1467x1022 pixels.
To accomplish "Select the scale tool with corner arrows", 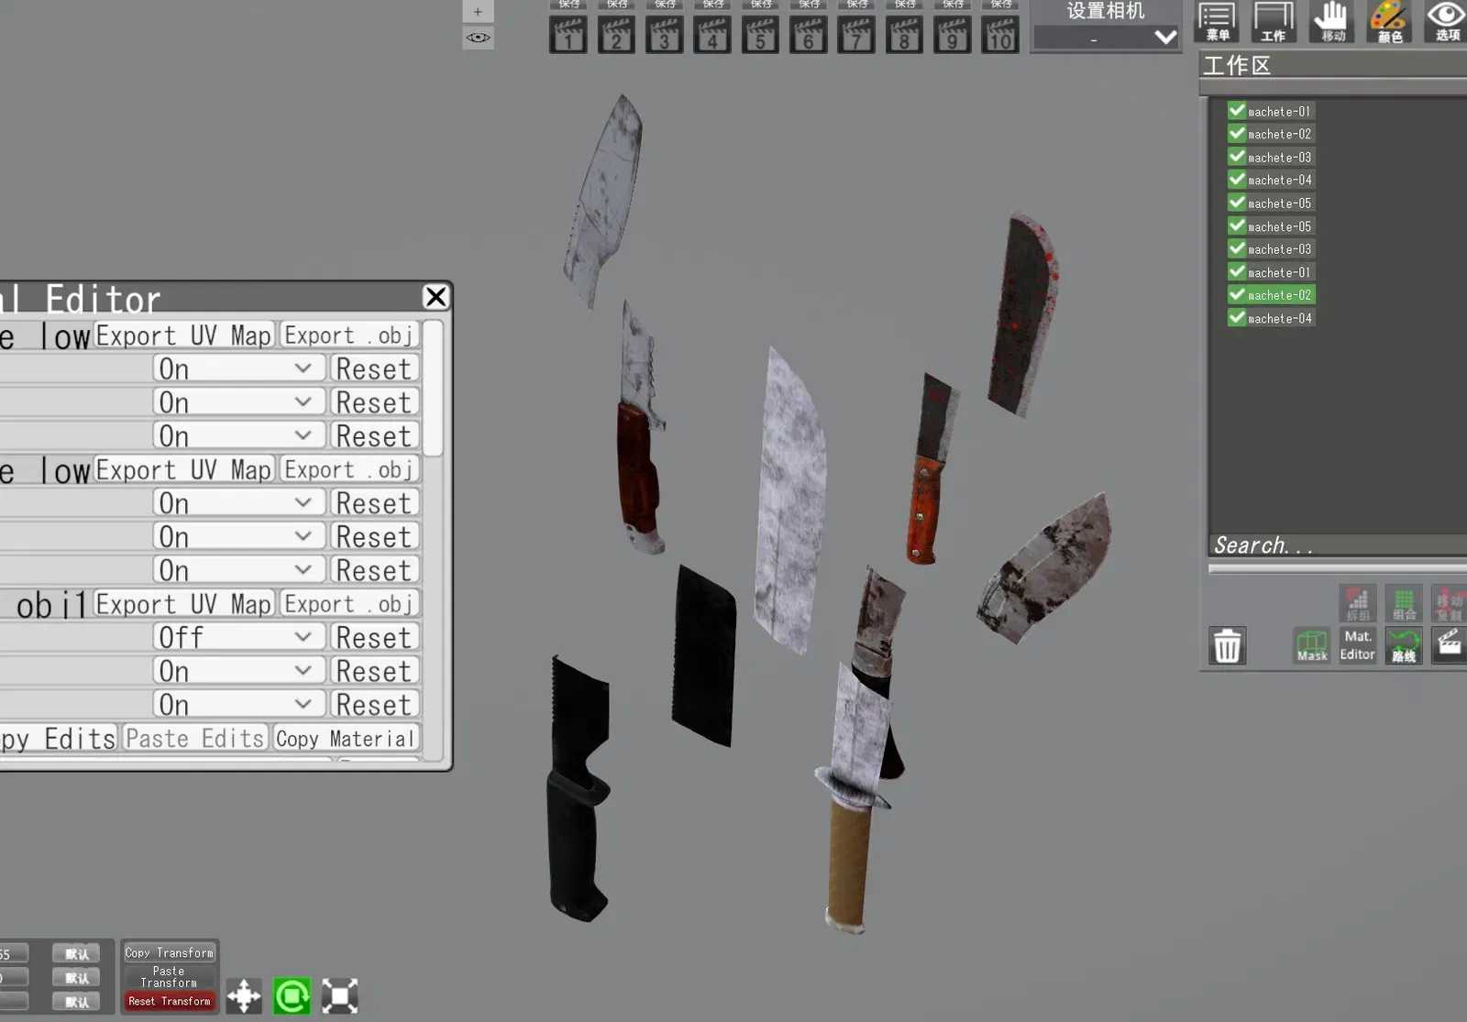I will coord(339,996).
